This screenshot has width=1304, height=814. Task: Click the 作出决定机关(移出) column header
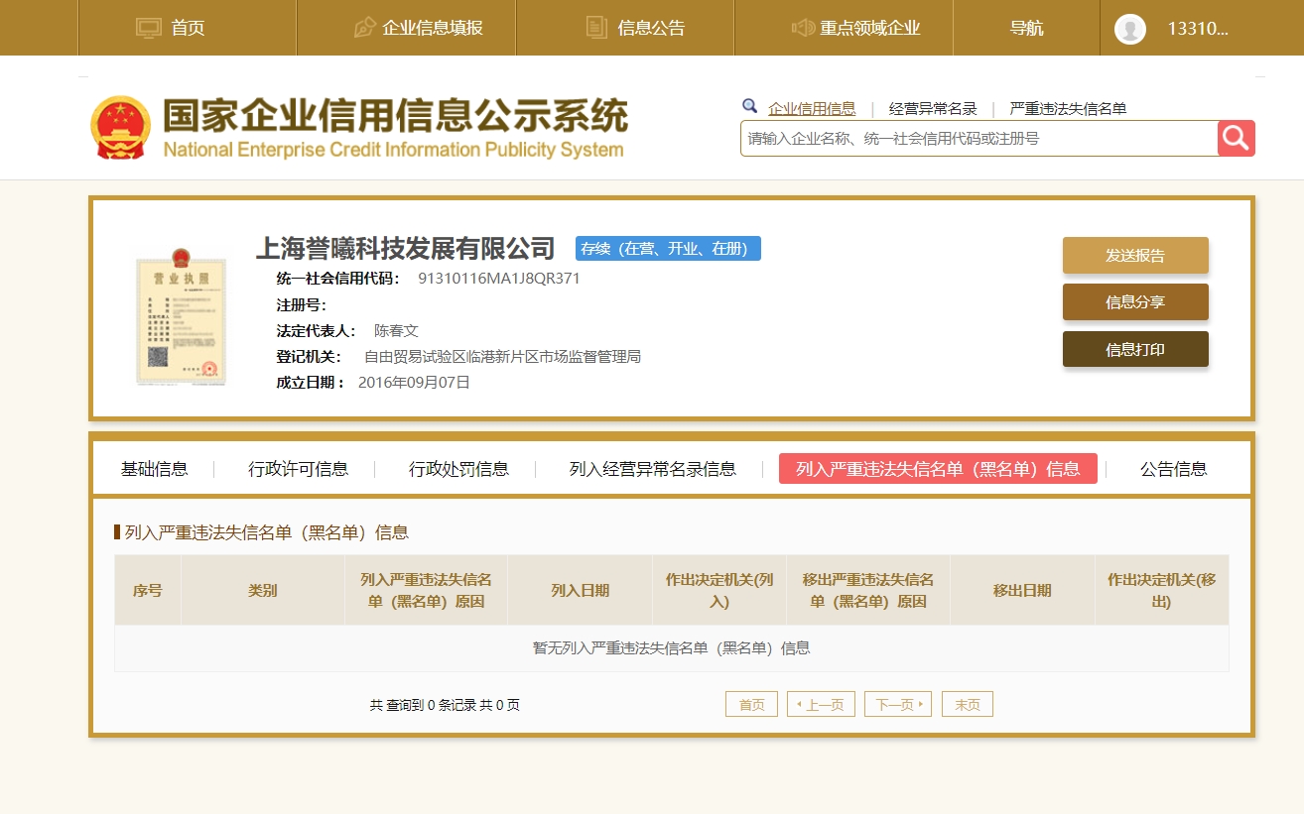pos(1162,590)
